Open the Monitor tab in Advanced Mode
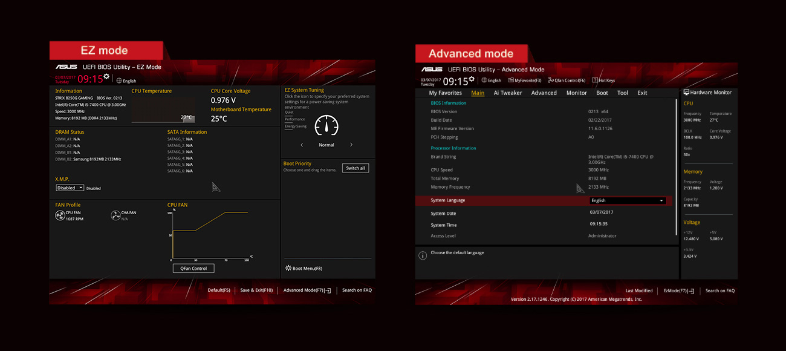 click(x=576, y=93)
